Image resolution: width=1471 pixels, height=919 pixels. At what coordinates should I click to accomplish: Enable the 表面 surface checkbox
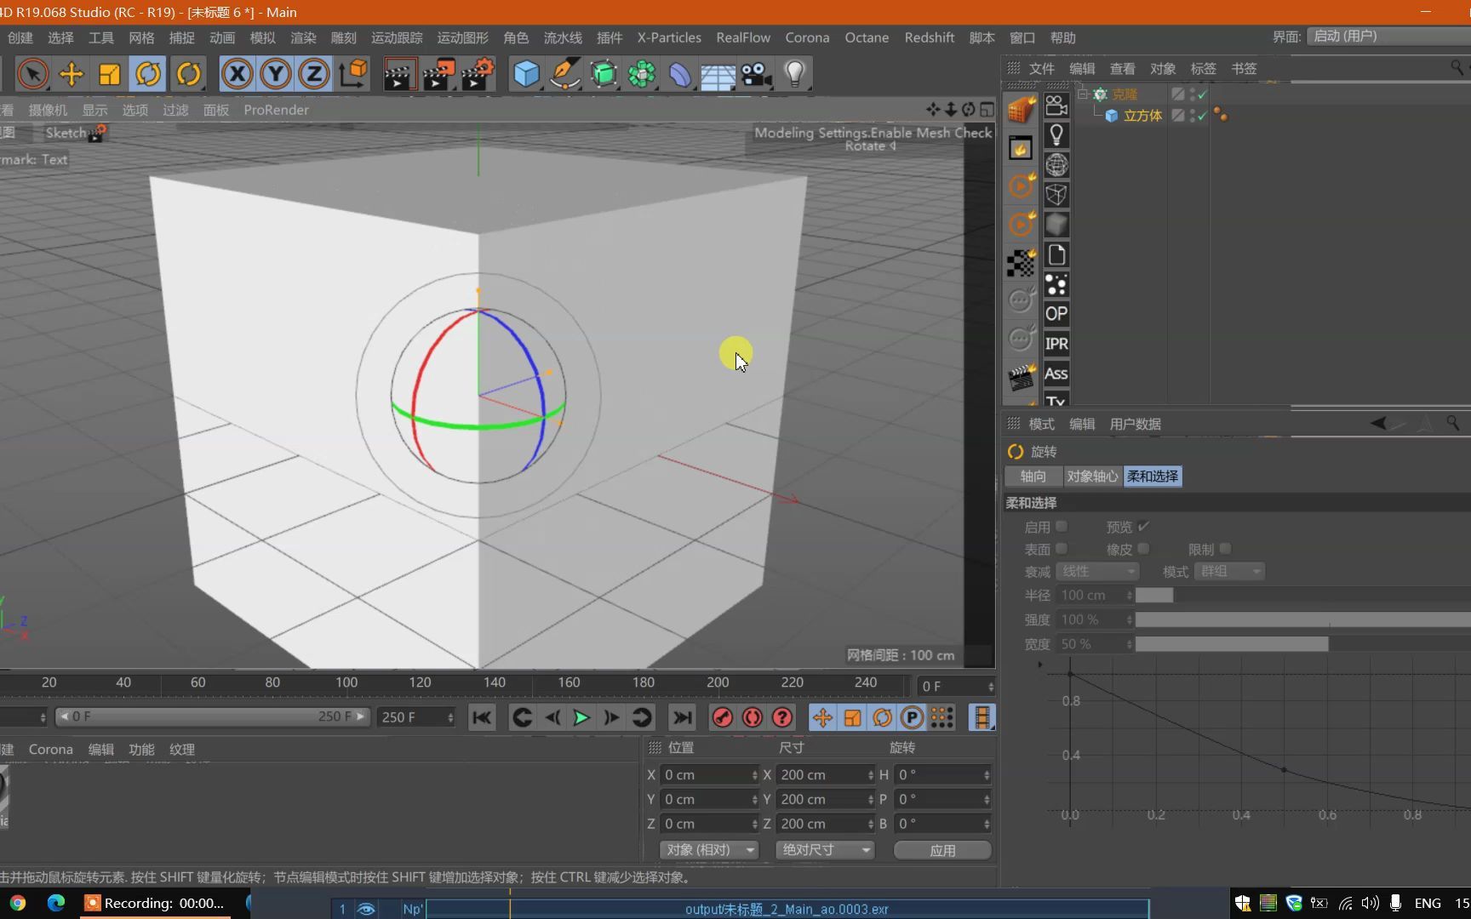(1062, 549)
